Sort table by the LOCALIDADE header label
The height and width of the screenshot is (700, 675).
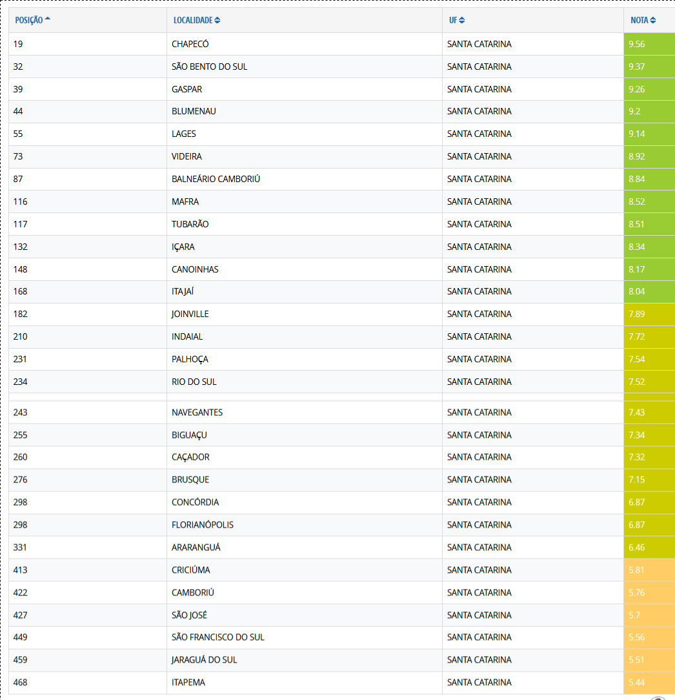coord(192,21)
